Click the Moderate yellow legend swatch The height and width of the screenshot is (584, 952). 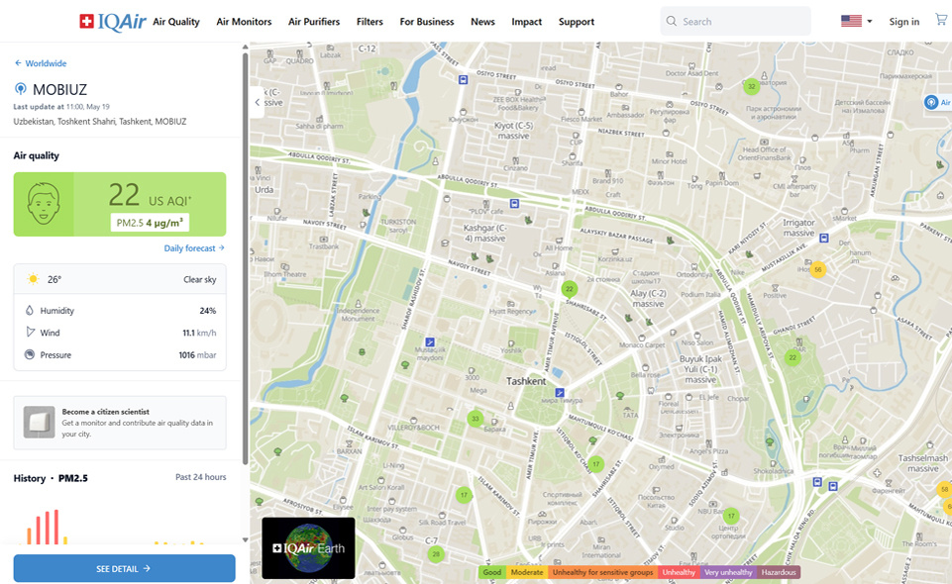pos(526,572)
